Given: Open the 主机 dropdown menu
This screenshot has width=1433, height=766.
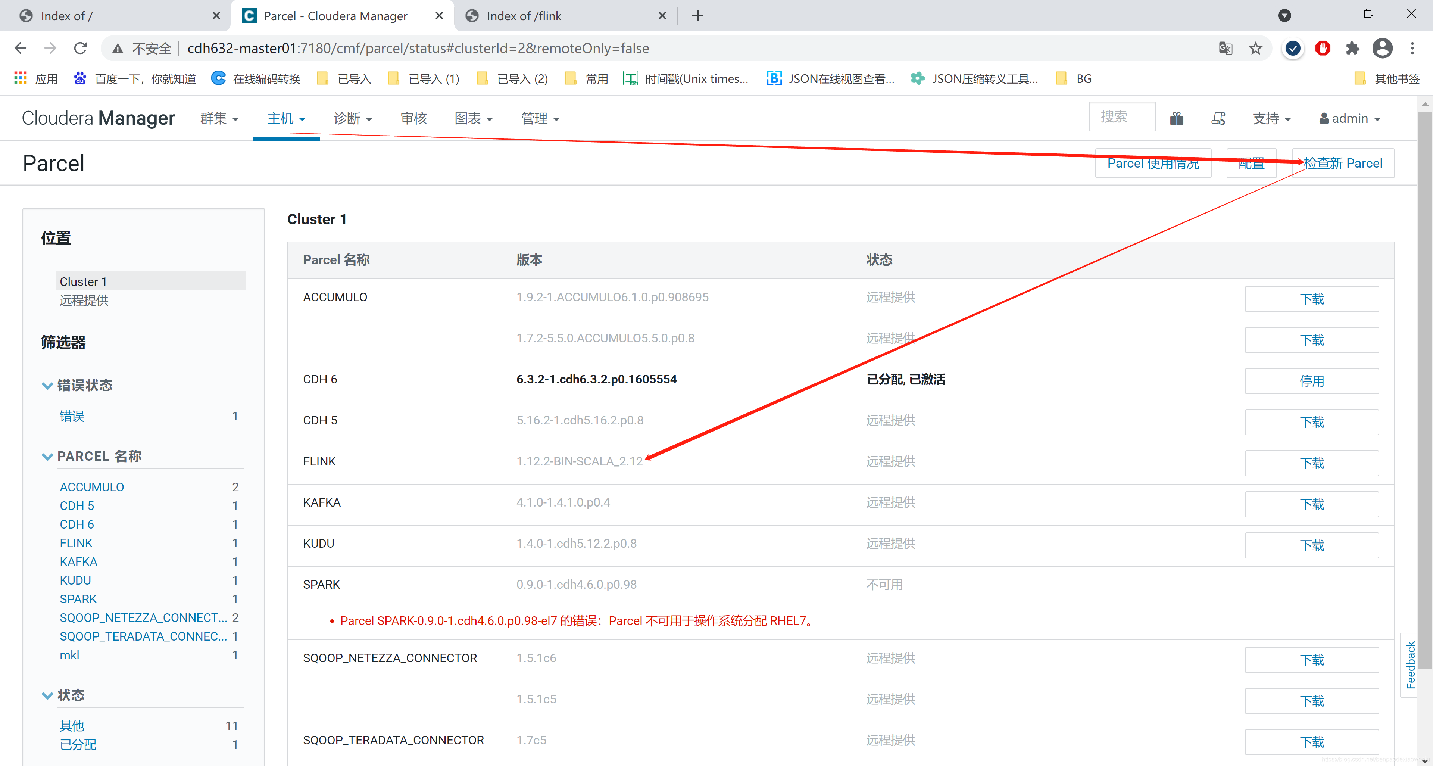Looking at the screenshot, I should tap(286, 118).
